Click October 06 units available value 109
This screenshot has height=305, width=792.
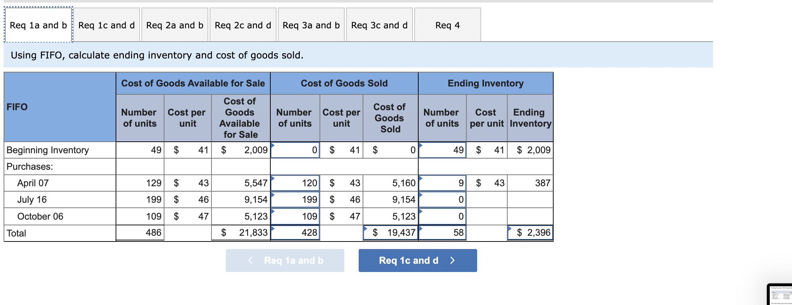click(154, 216)
